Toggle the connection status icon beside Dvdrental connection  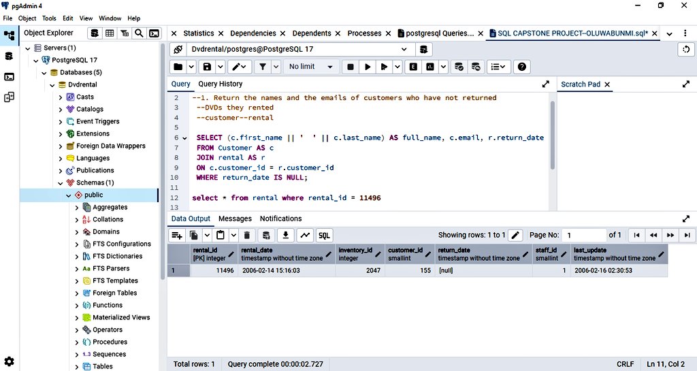(x=178, y=49)
